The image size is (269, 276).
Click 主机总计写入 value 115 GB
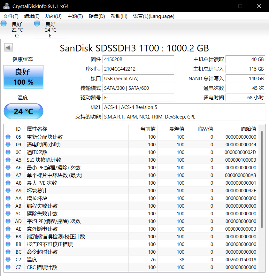click(245, 69)
